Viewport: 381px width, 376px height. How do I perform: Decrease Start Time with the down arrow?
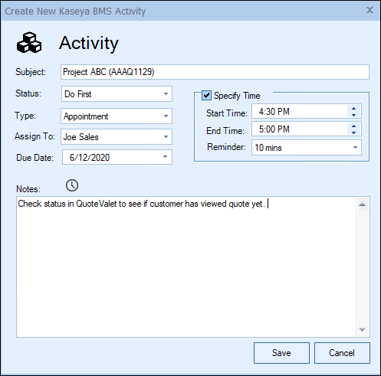click(x=353, y=115)
